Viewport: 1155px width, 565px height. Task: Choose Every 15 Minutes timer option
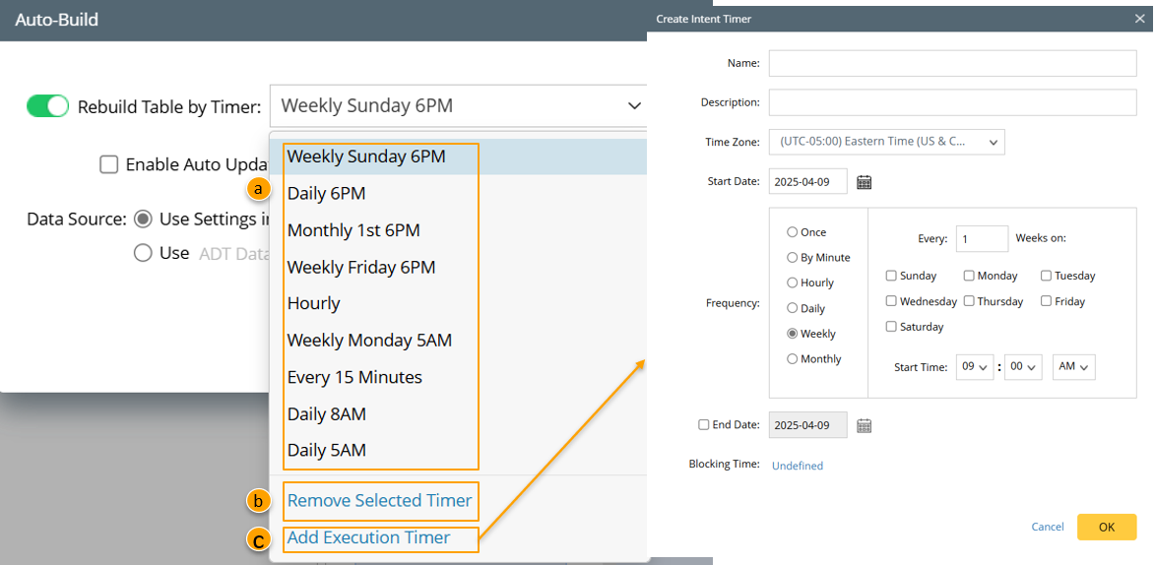pyautogui.click(x=354, y=377)
